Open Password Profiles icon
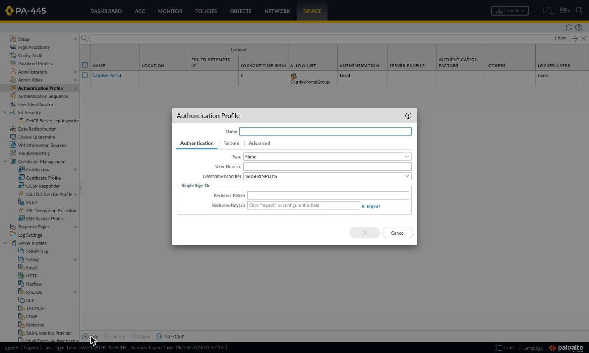This screenshot has width=589, height=353. (x=13, y=64)
